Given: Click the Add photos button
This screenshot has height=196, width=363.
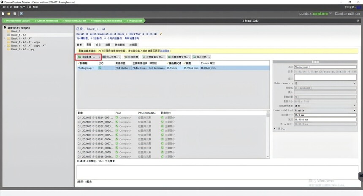Looking at the screenshot, I should pyautogui.click(x=87, y=57).
